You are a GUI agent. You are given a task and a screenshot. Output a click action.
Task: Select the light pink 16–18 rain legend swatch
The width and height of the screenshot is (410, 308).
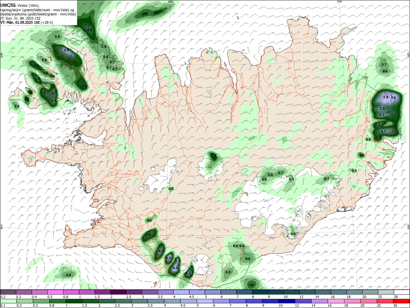(x=336, y=301)
